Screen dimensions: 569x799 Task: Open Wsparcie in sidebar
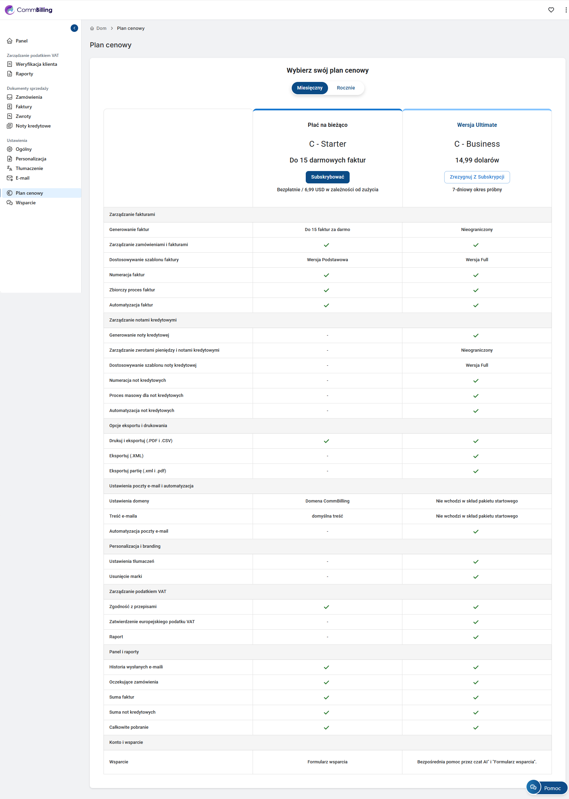click(26, 203)
